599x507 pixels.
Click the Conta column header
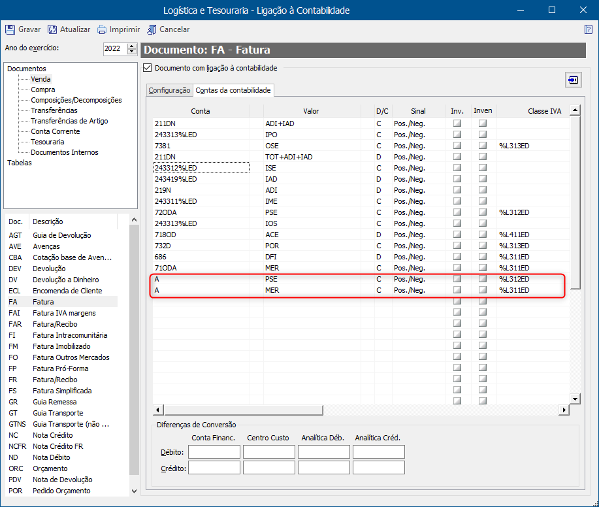tap(201, 111)
